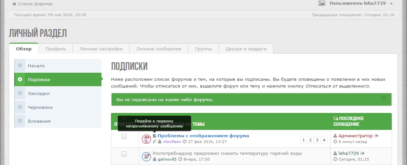Click first unread post icon for Проблемы topic

click(x=154, y=136)
